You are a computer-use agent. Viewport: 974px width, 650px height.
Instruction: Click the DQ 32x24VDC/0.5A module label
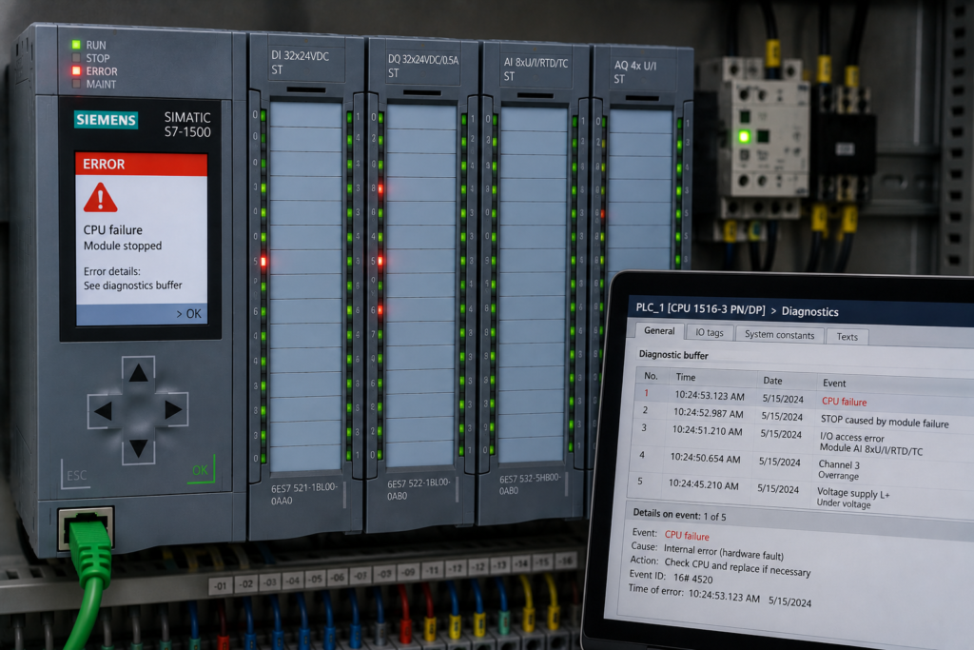tap(423, 66)
